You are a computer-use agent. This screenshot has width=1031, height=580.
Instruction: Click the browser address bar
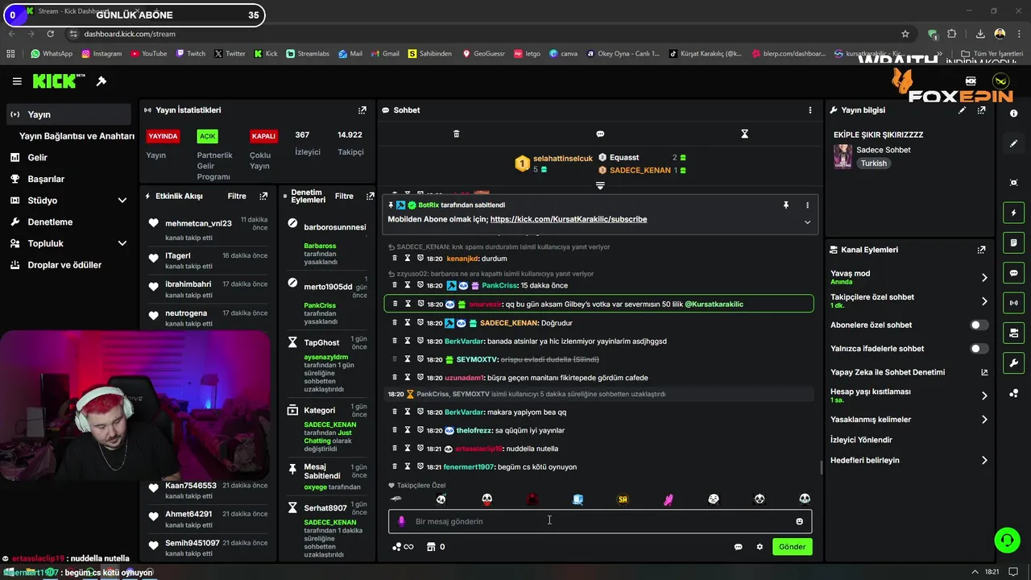point(483,34)
